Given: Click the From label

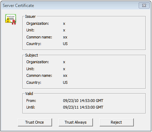Looking at the screenshot, I should click(31, 101).
